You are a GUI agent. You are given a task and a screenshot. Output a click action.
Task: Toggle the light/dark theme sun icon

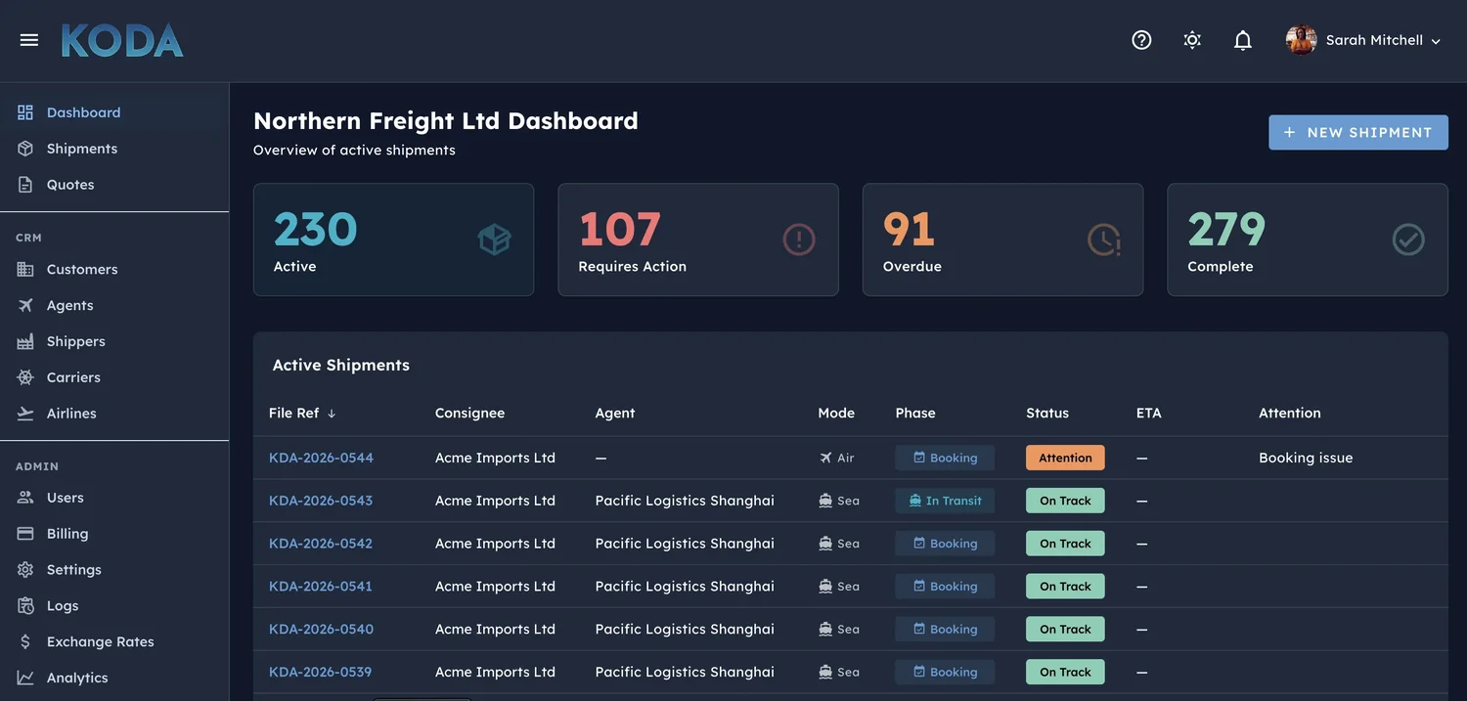coord(1192,40)
